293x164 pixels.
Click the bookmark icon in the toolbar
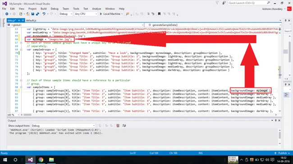(159, 14)
